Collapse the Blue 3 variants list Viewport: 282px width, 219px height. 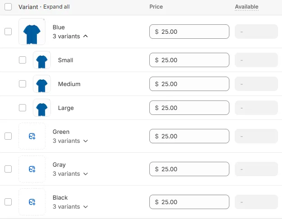click(x=70, y=36)
